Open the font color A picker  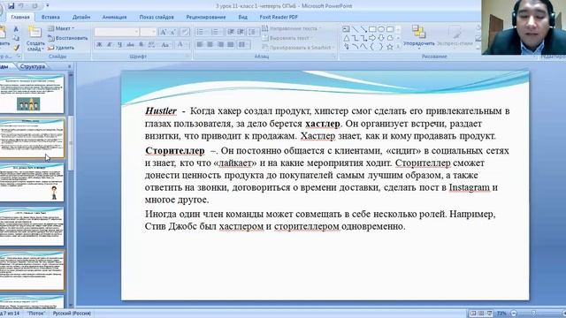181,44
